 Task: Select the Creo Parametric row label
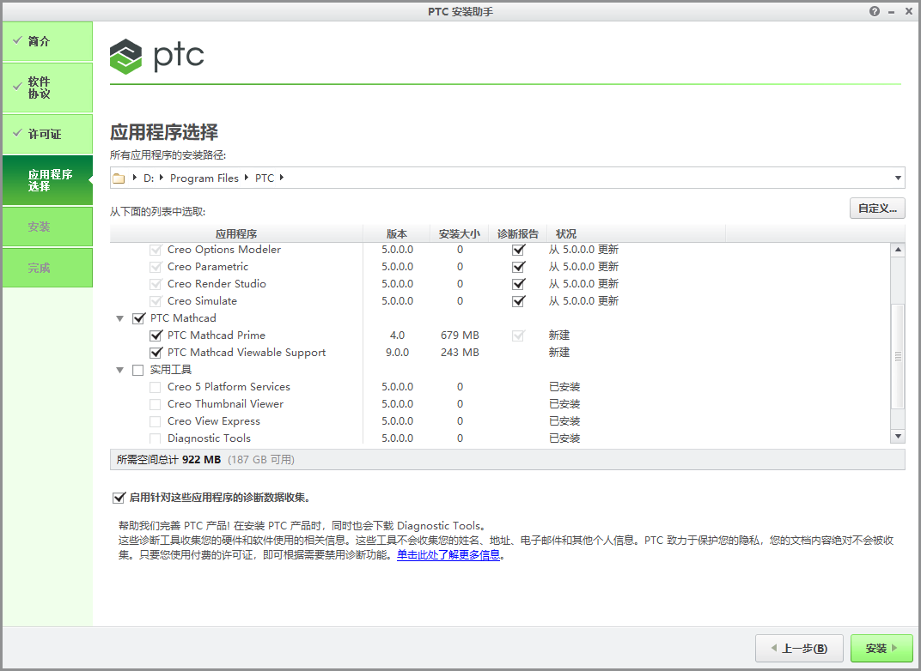pyautogui.click(x=208, y=267)
